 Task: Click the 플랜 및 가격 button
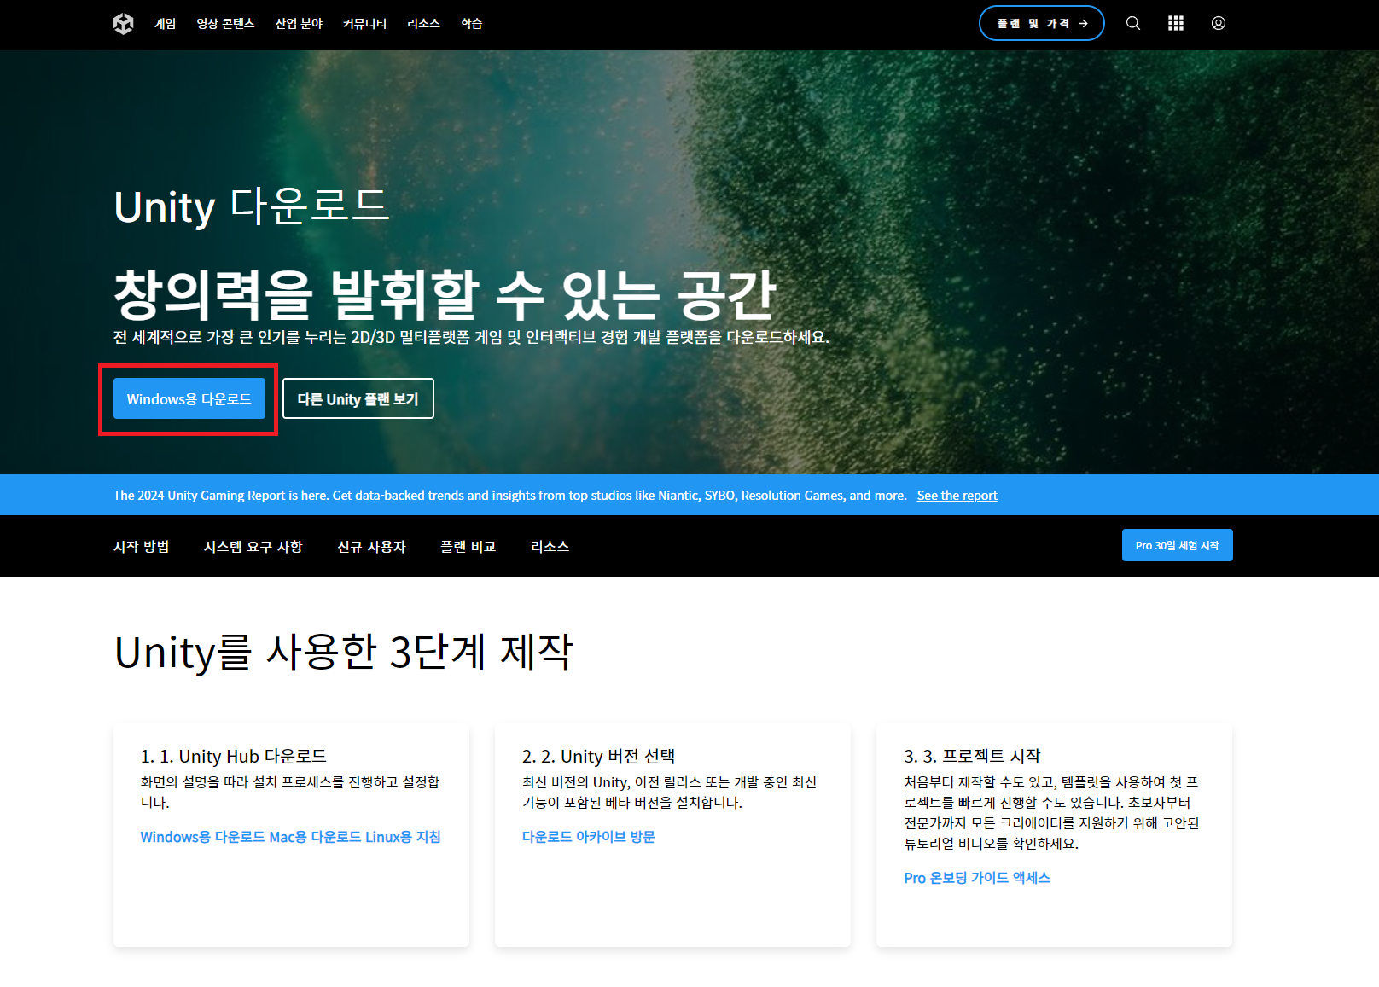[1041, 23]
